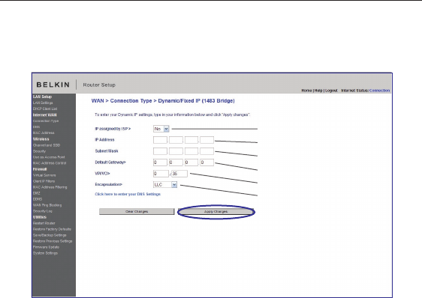Open Restore Factory Defaults page
Image resolution: width=422 pixels, height=298 pixels.
(52, 229)
